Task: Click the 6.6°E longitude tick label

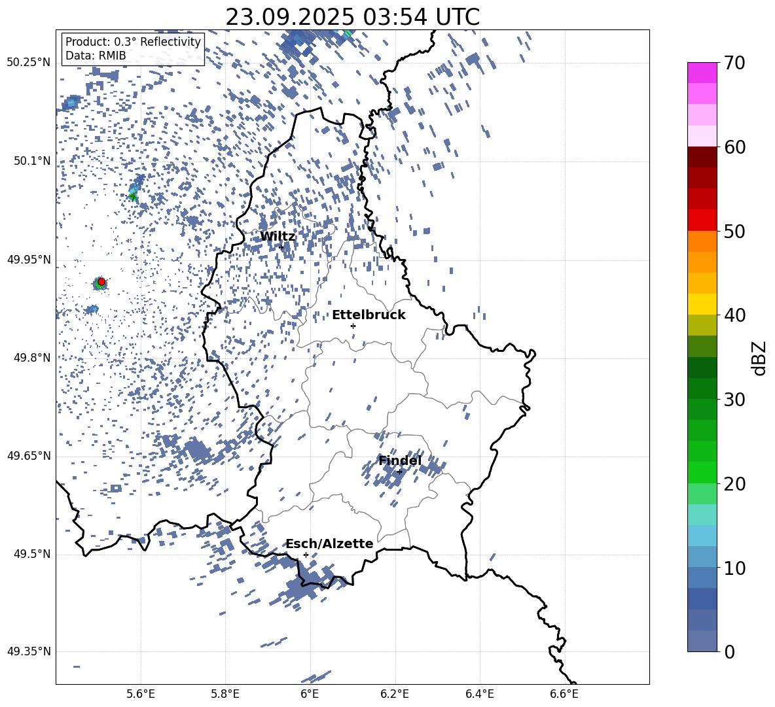Action: pos(564,694)
